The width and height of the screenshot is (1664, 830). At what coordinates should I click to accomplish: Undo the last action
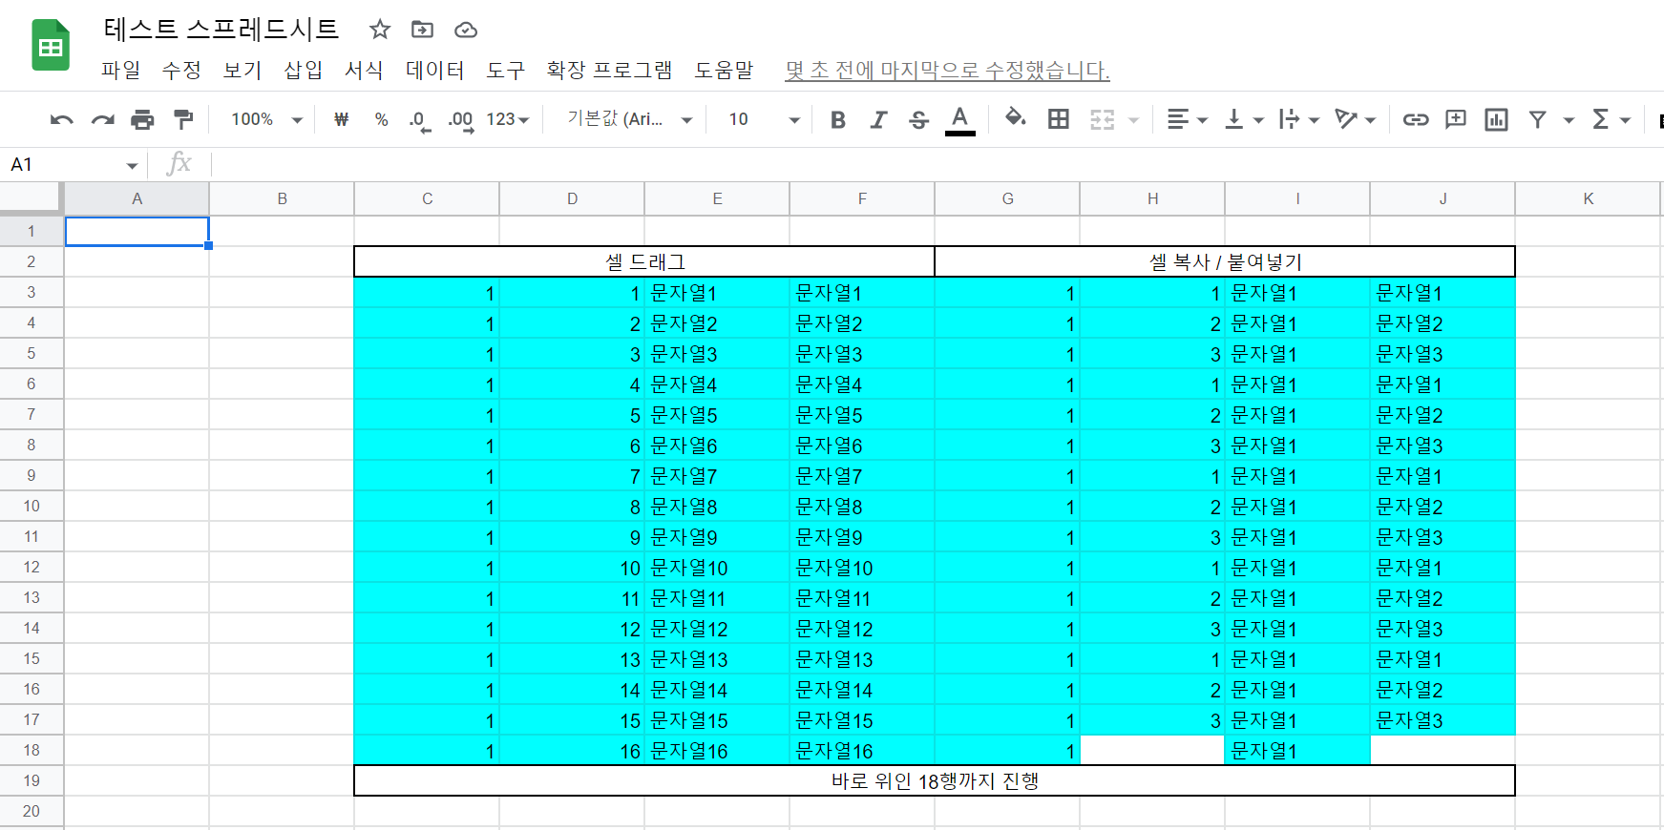click(62, 119)
